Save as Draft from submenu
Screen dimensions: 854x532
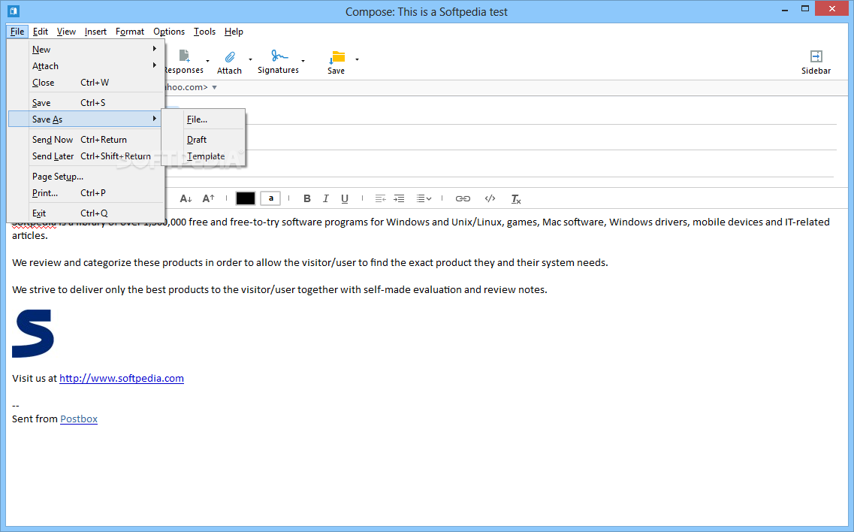click(204, 140)
